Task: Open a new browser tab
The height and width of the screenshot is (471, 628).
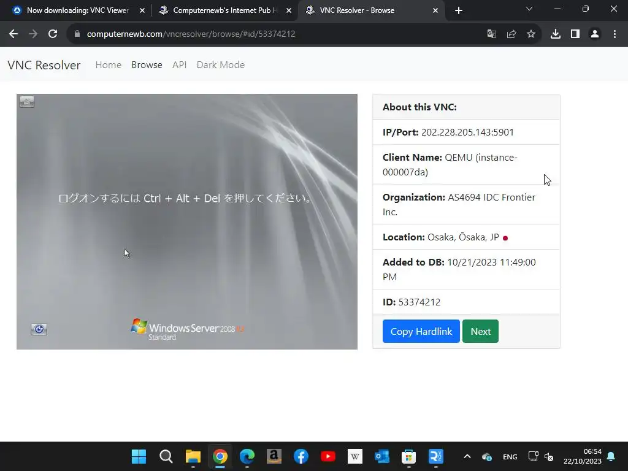Action: [x=459, y=10]
